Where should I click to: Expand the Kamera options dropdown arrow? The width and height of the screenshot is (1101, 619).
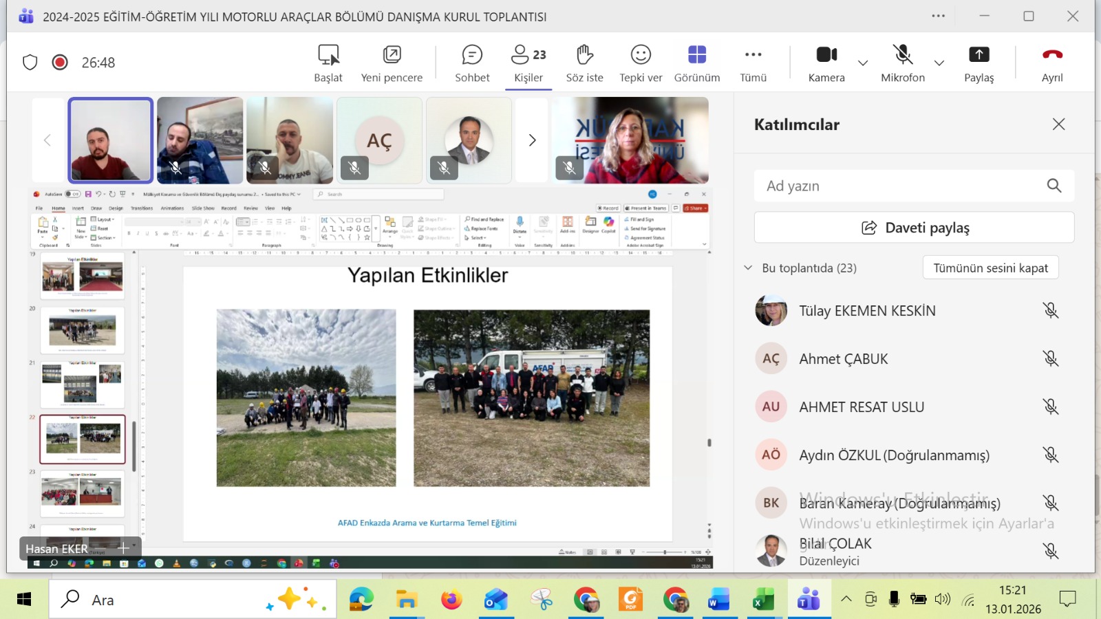[x=863, y=63]
